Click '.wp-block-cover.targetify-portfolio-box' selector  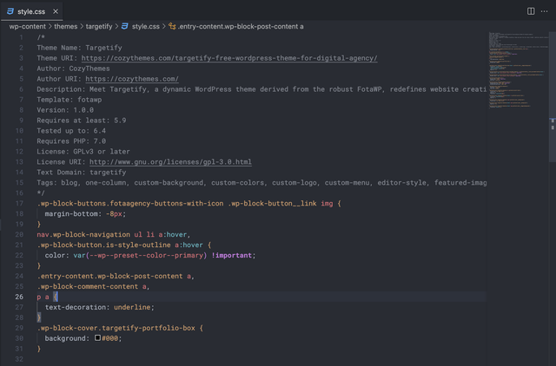116,328
